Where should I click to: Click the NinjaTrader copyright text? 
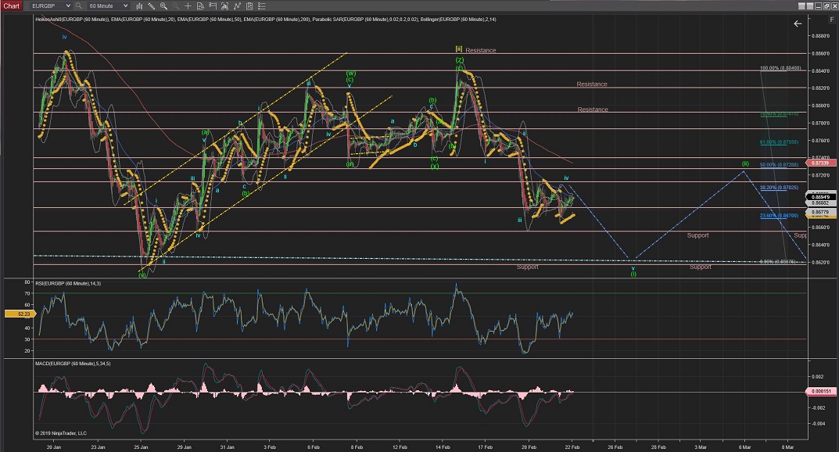point(60,432)
